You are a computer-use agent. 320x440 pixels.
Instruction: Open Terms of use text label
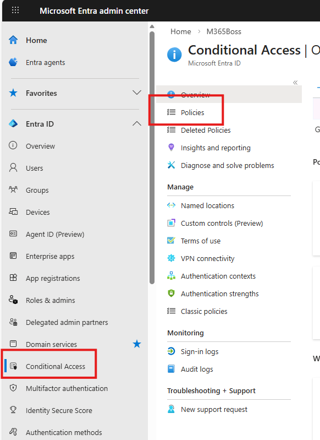point(201,241)
